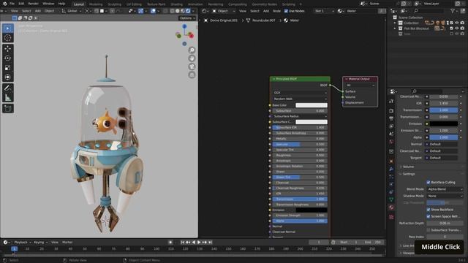
Task: Click the Base Color swatch in Principled BSDF
Action: pyautogui.click(x=312, y=105)
